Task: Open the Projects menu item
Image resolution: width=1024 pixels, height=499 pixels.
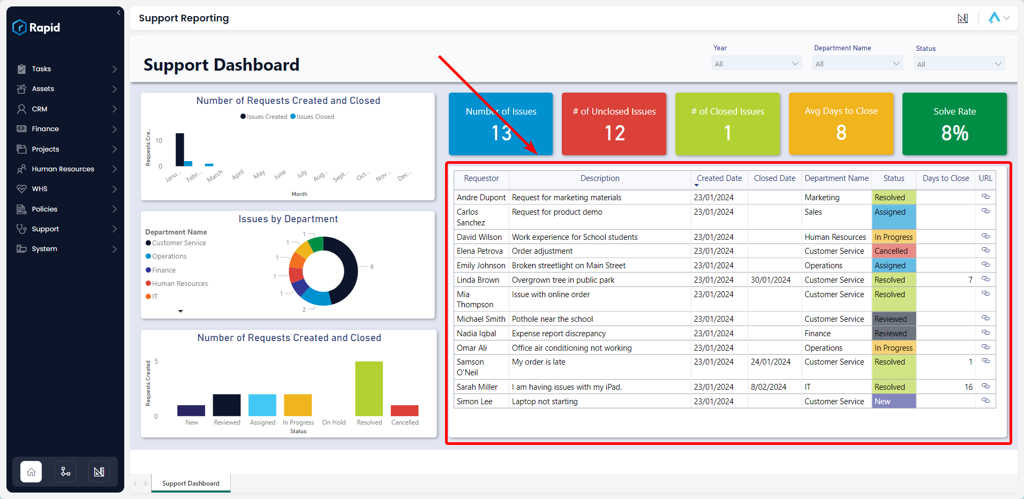Action: (x=65, y=149)
